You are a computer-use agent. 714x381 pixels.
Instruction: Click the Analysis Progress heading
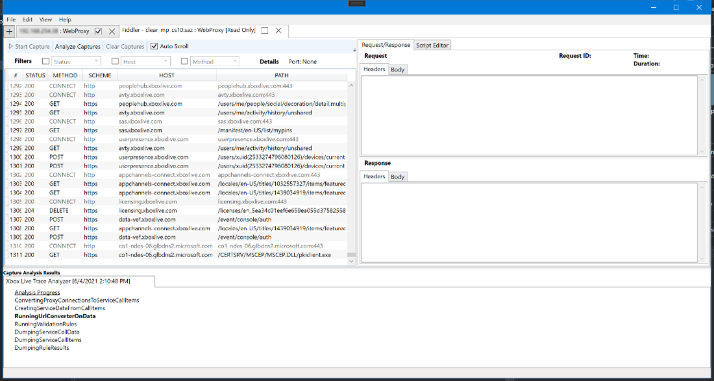[38, 292]
